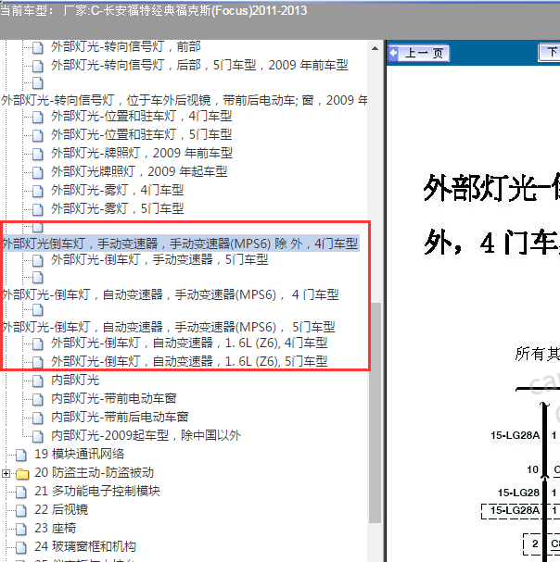Click 15-LG28A wire label at top of diagram
The image size is (560, 562).
pos(515,435)
